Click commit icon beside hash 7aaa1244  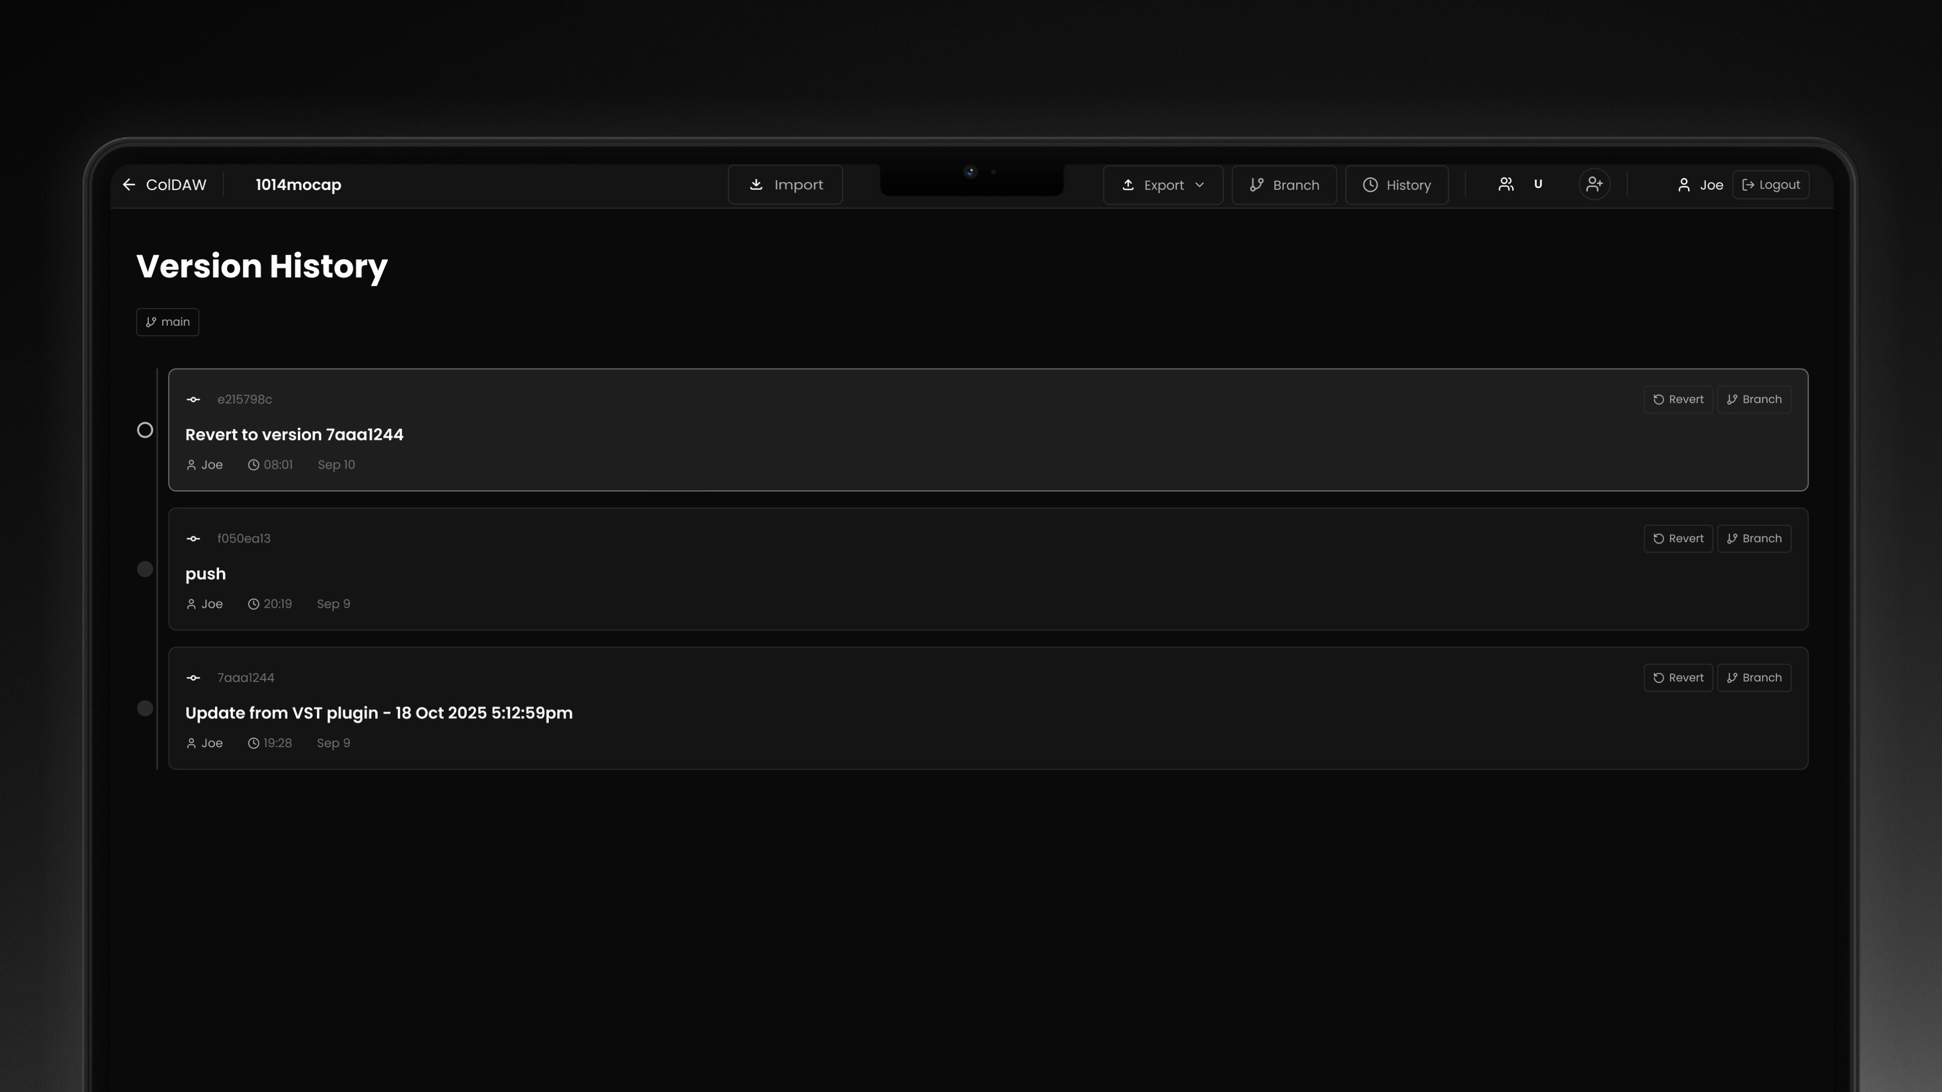[x=193, y=677]
